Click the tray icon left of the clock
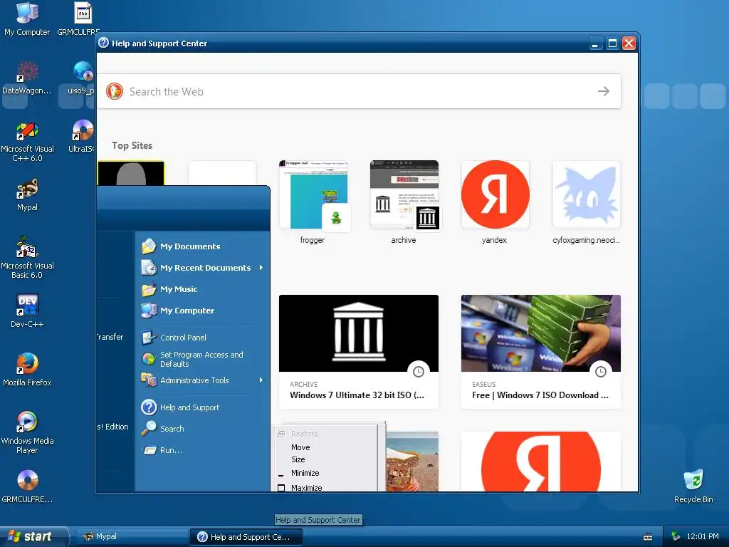Viewport: 729px width, 547px height. click(x=676, y=536)
